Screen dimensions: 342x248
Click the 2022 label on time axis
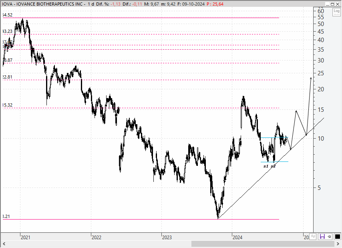point(96,237)
